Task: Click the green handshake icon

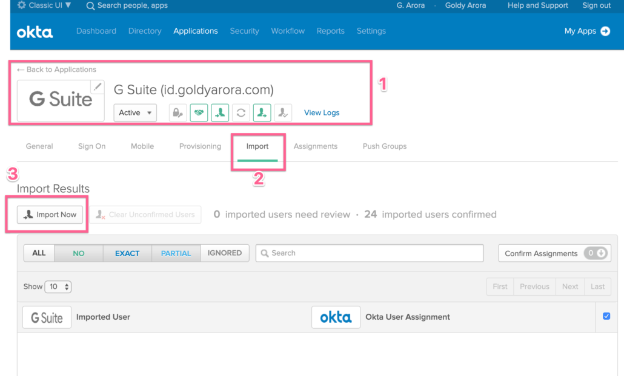Action: point(199,113)
